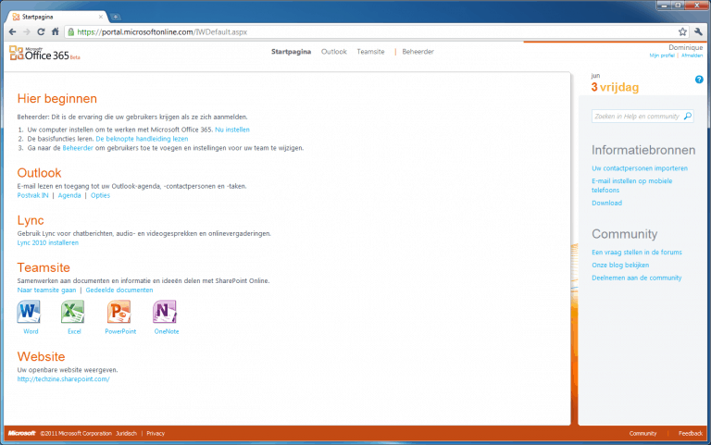Open Gedeelde documenten link
The width and height of the screenshot is (711, 445).
coord(119,290)
